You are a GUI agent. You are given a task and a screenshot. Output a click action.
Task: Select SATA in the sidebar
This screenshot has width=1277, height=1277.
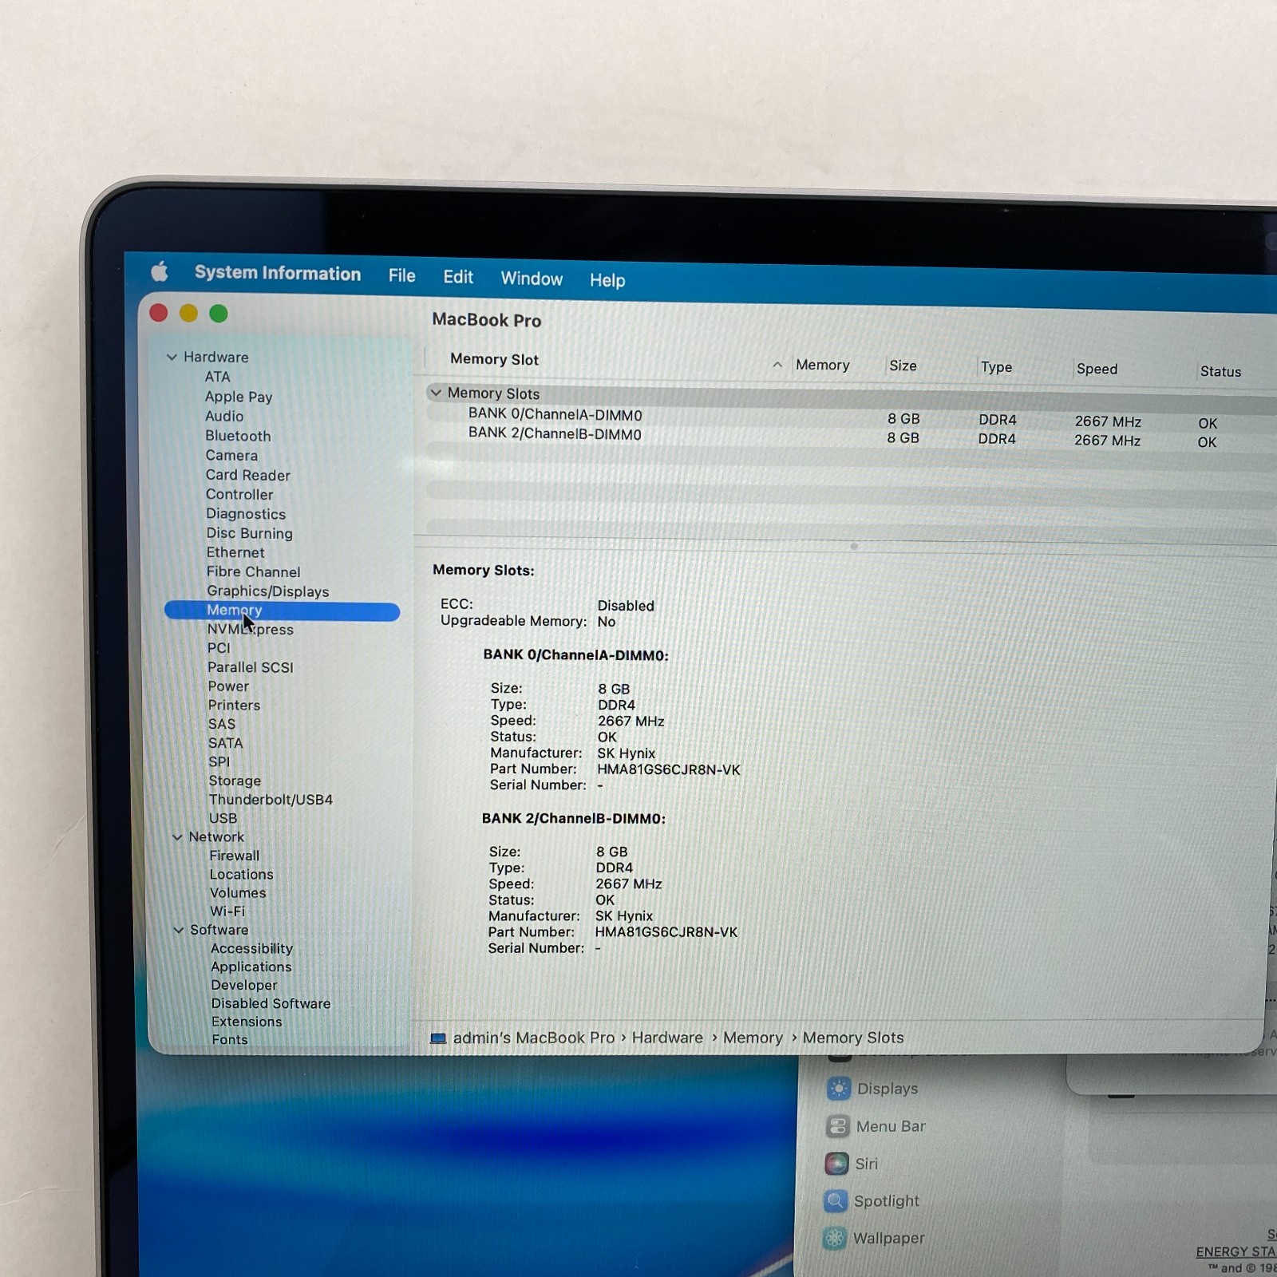[225, 743]
